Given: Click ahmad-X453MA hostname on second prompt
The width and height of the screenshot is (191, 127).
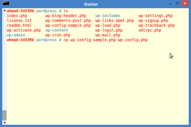Looking at the screenshot, I should click(20, 40).
